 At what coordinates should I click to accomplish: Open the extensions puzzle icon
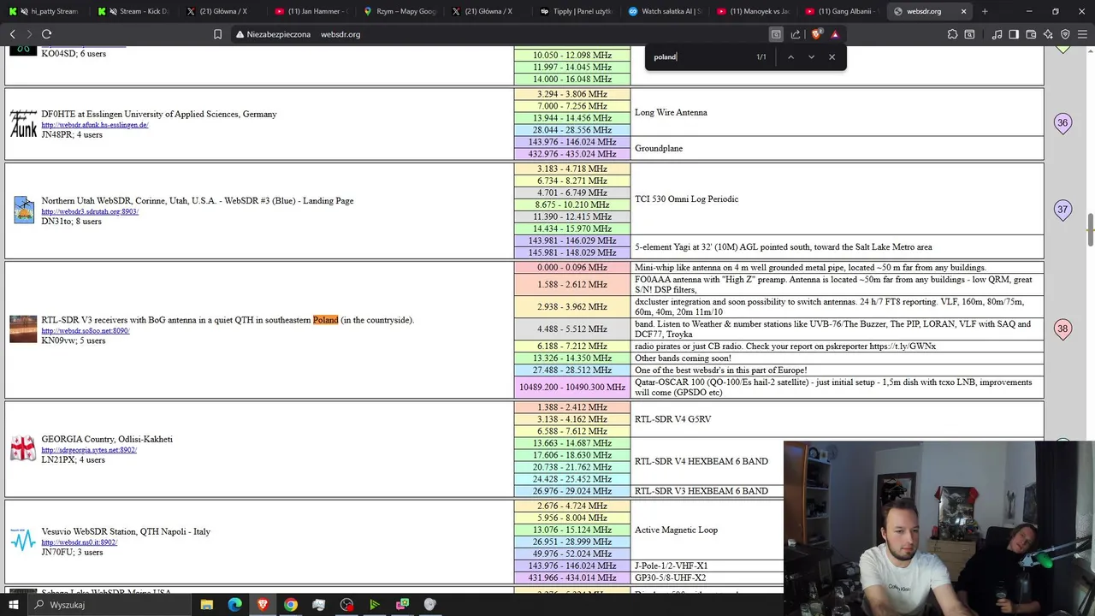tap(952, 34)
